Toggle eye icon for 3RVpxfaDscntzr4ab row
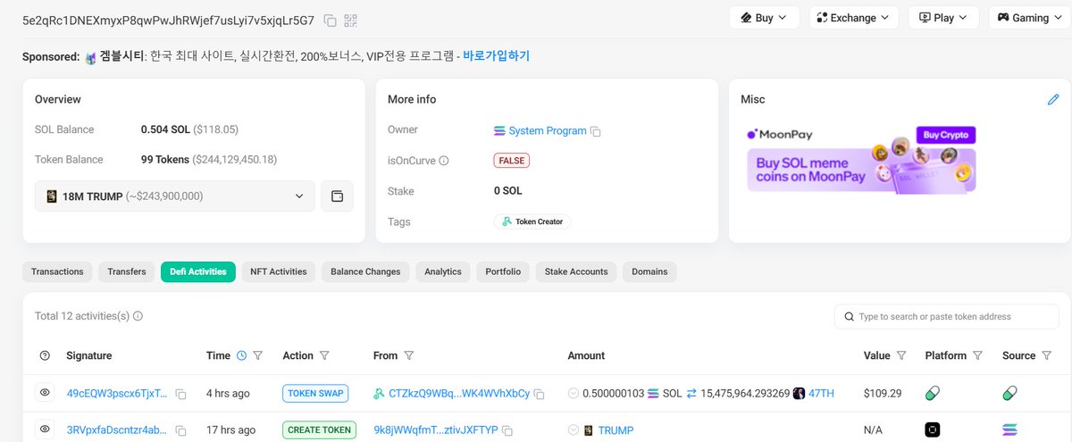The image size is (1072, 442). click(x=45, y=429)
